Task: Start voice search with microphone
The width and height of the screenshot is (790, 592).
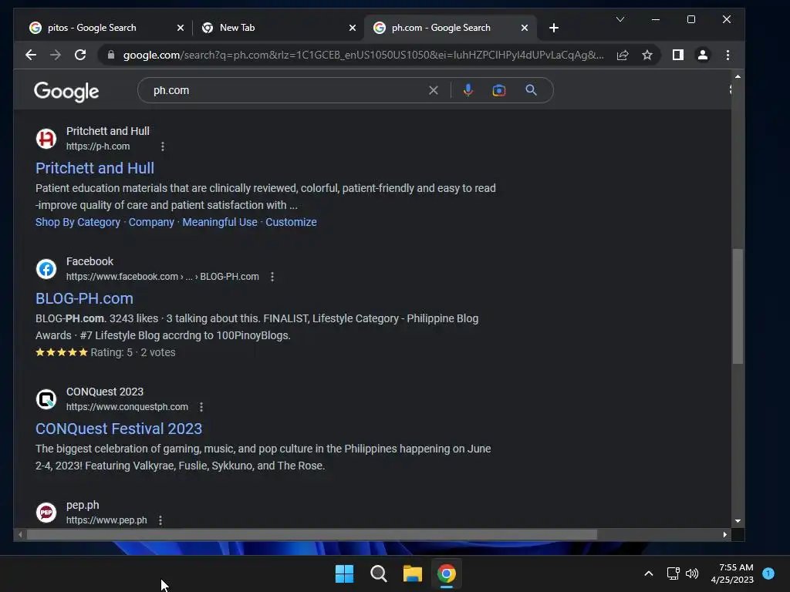Action: [x=468, y=90]
